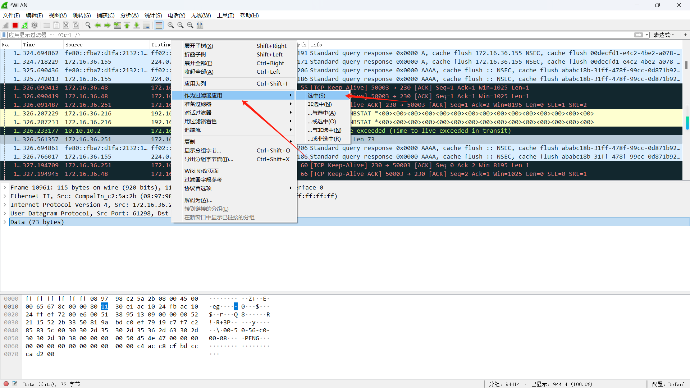Start a new capture with the shark fin icon
The image size is (690, 388).
coord(5,25)
